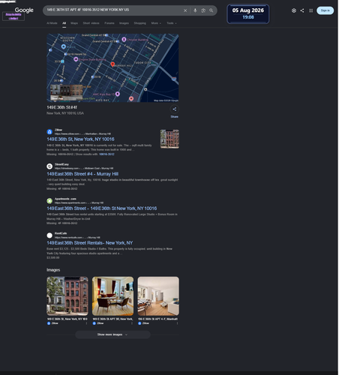Submit search with the magnifying glass icon

click(x=211, y=10)
